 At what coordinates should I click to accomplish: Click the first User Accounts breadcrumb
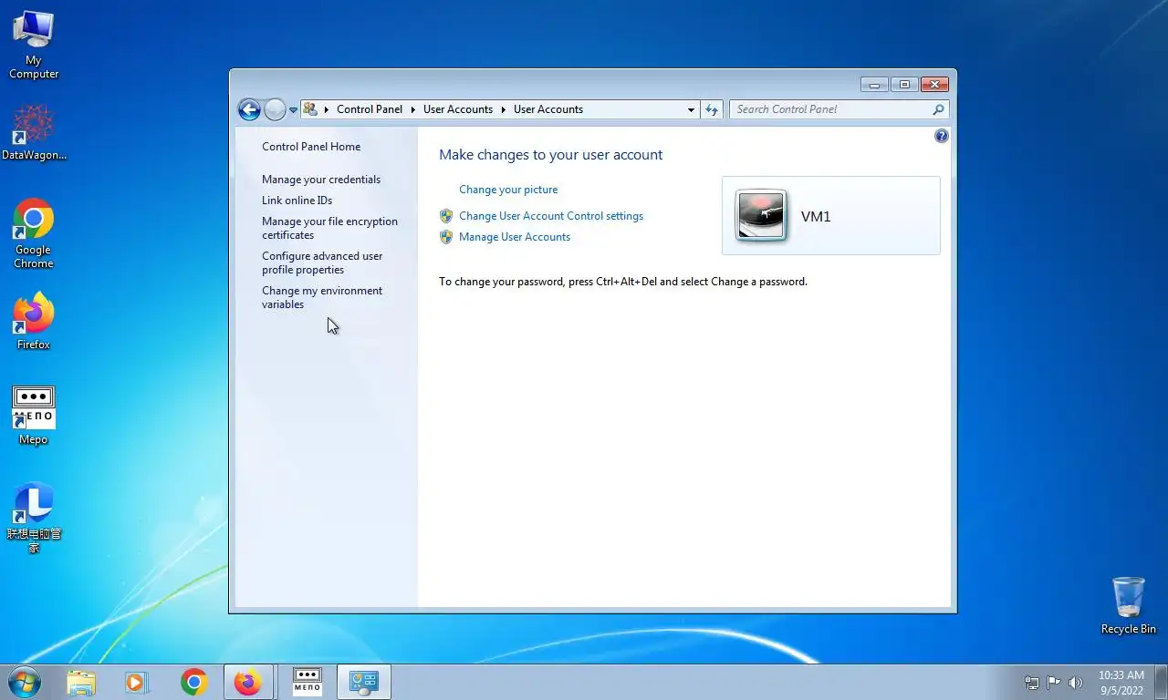click(458, 109)
